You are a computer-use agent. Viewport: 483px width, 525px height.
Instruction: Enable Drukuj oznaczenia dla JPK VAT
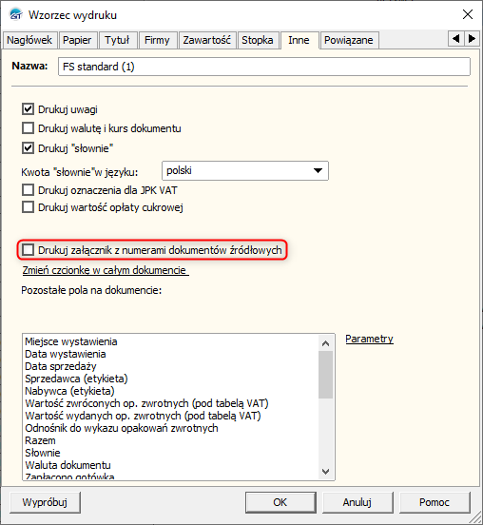(x=28, y=190)
